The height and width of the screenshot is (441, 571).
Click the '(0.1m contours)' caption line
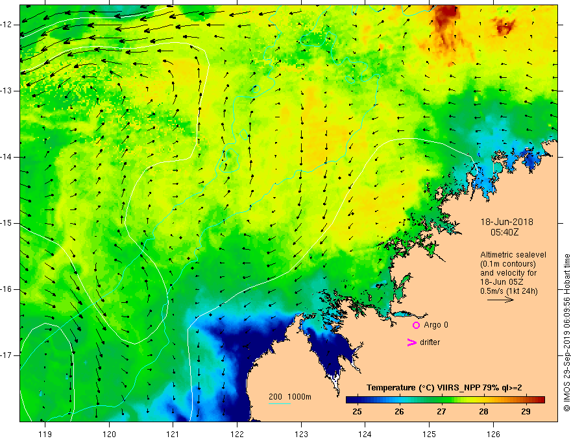click(x=508, y=264)
